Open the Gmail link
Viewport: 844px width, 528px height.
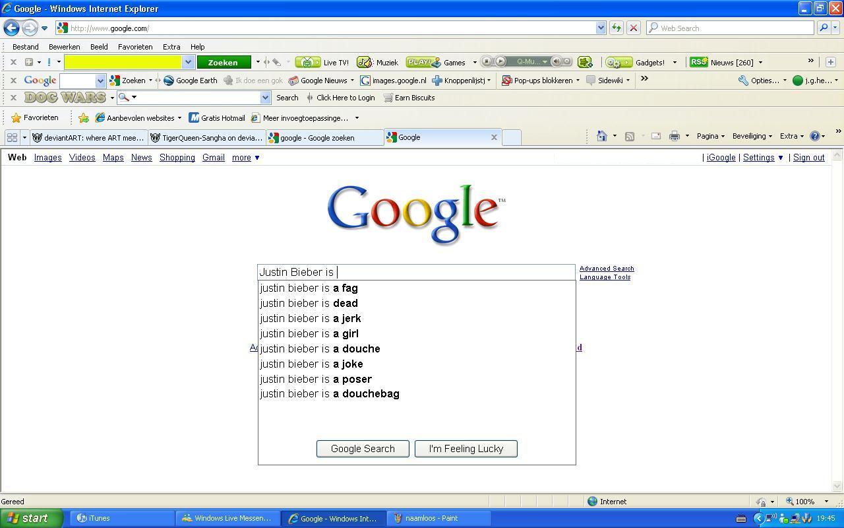(214, 158)
